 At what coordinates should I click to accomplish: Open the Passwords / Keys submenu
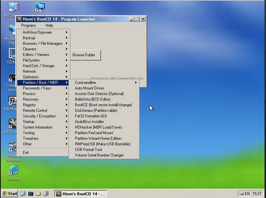tap(43, 88)
